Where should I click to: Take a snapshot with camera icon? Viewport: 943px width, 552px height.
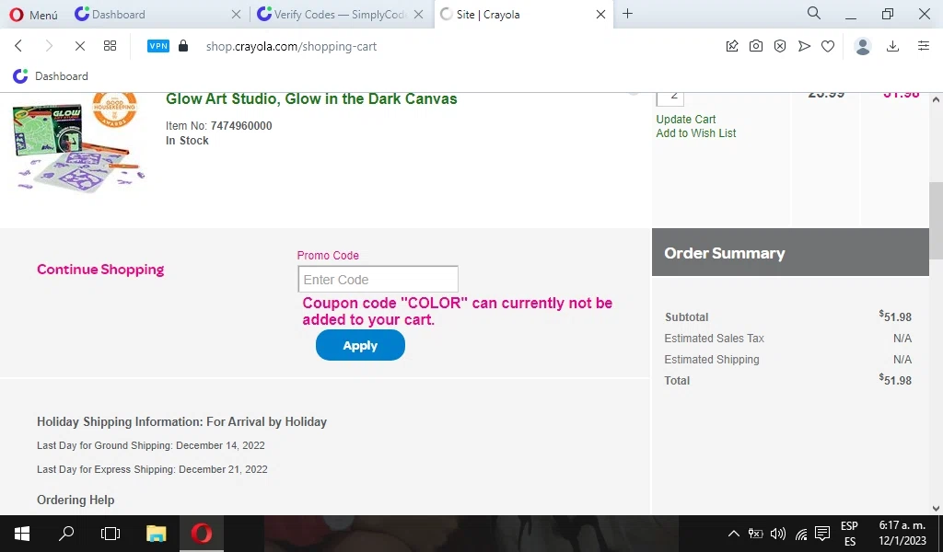coord(756,46)
